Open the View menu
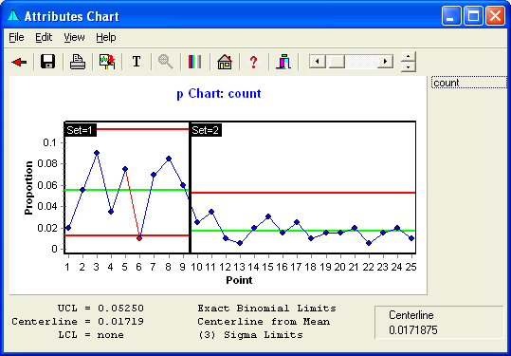Viewport: 511px width, 356px height. pos(74,38)
